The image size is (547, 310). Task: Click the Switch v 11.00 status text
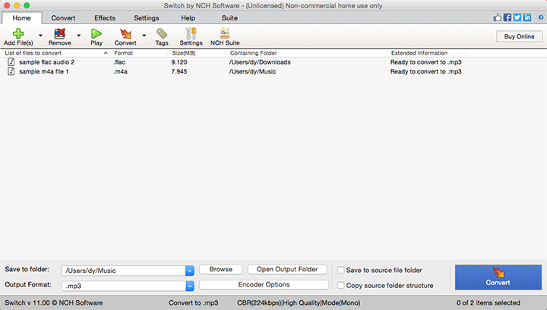[x=53, y=302]
